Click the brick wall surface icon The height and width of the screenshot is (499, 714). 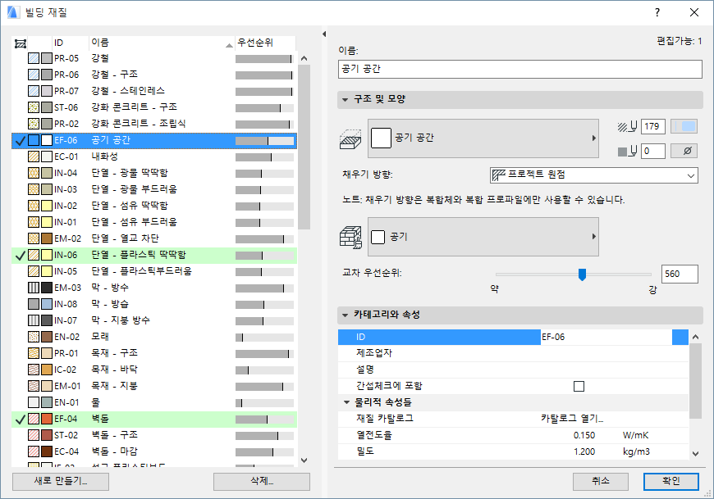pos(350,238)
